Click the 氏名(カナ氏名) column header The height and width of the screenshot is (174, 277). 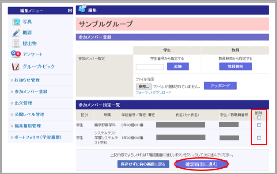point(187,115)
